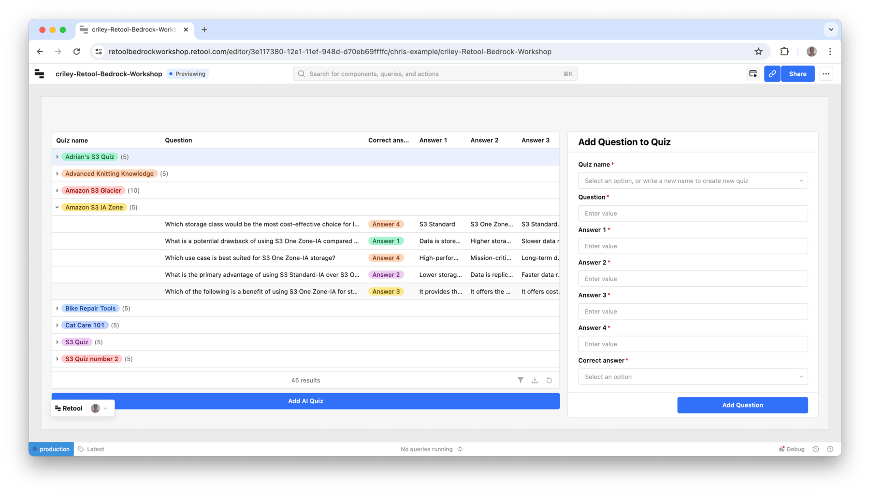The image size is (870, 494).
Task: Click the Latest version tag
Action: pos(91,449)
